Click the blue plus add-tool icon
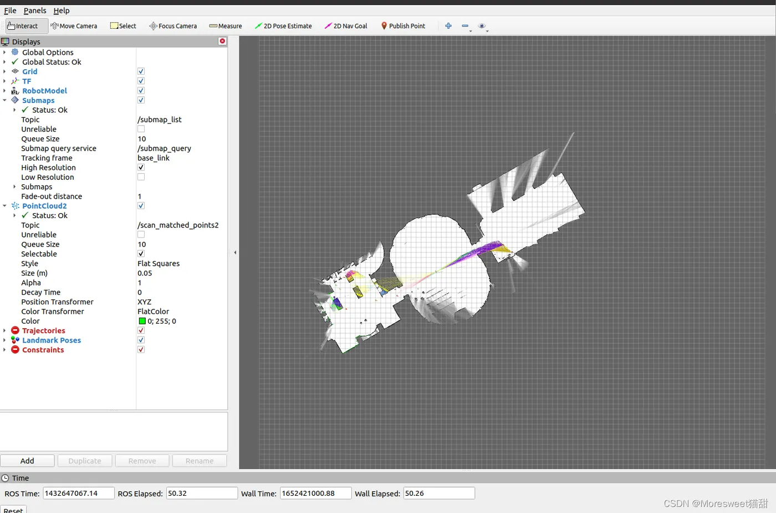 pos(448,26)
